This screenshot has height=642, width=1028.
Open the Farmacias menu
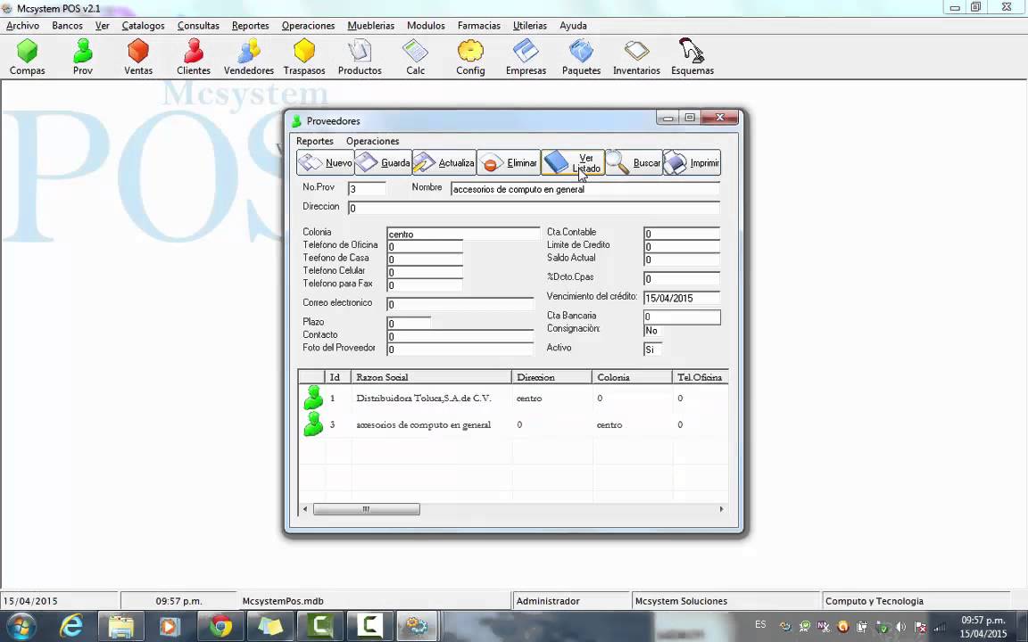[x=478, y=26]
